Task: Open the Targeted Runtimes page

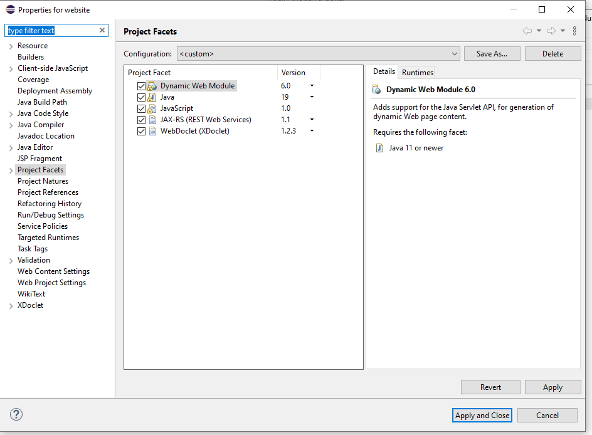Action: (48, 238)
